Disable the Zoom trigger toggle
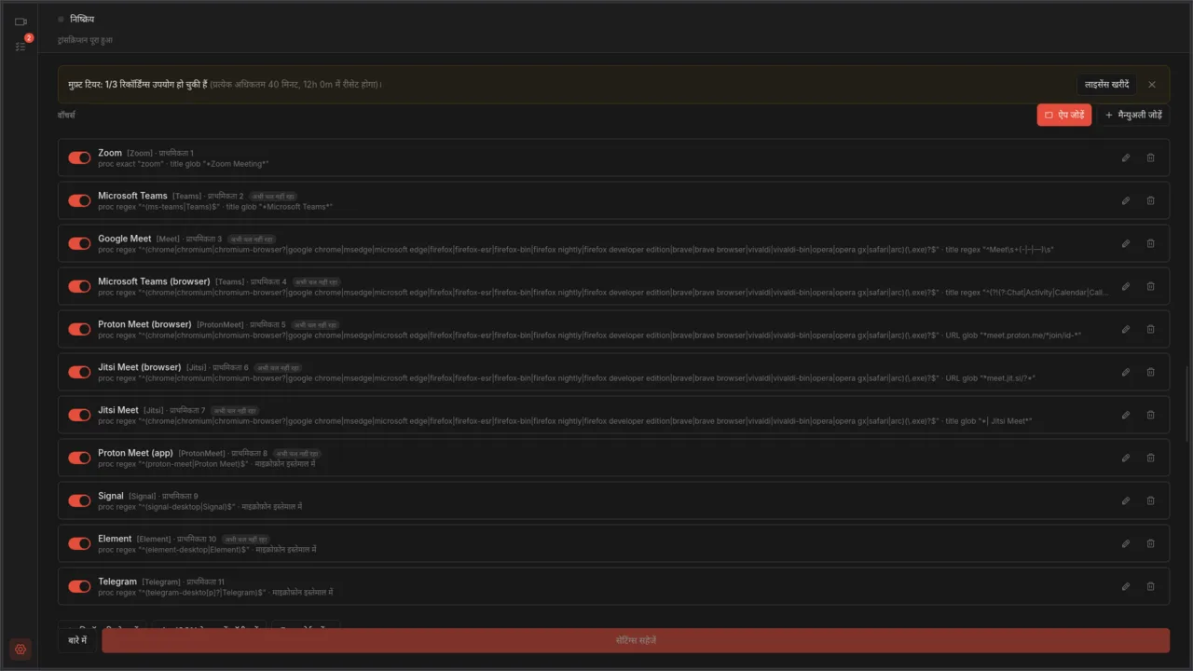 (x=79, y=157)
